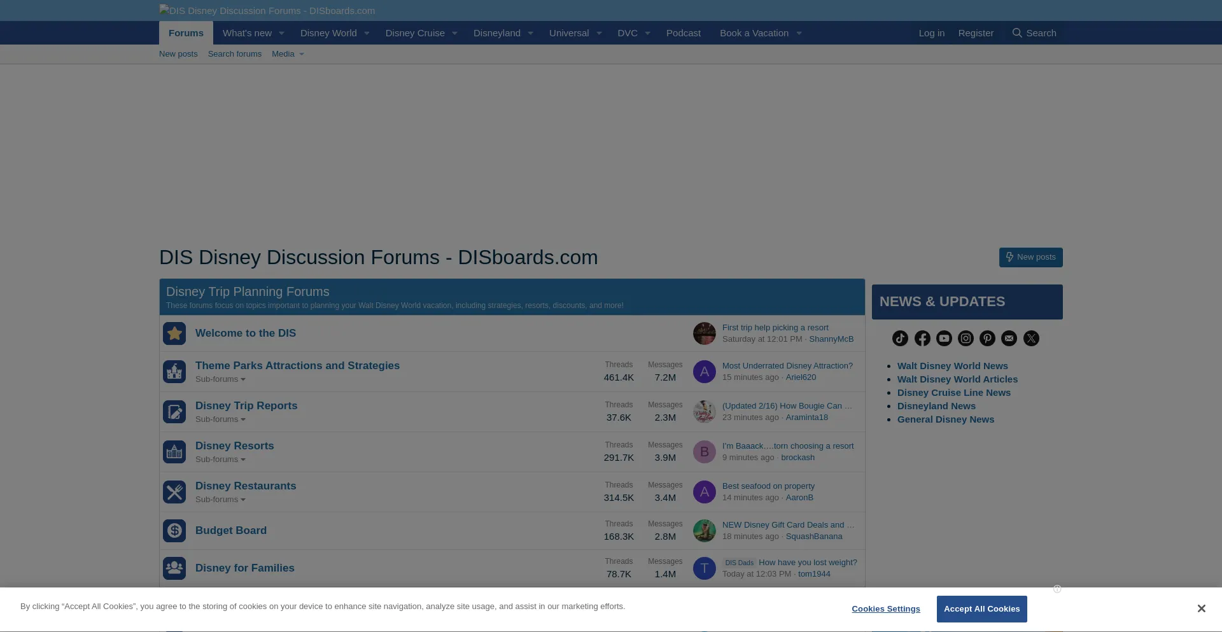Expand the Universal menu arrow
The image size is (1222, 632).
pyautogui.click(x=599, y=33)
